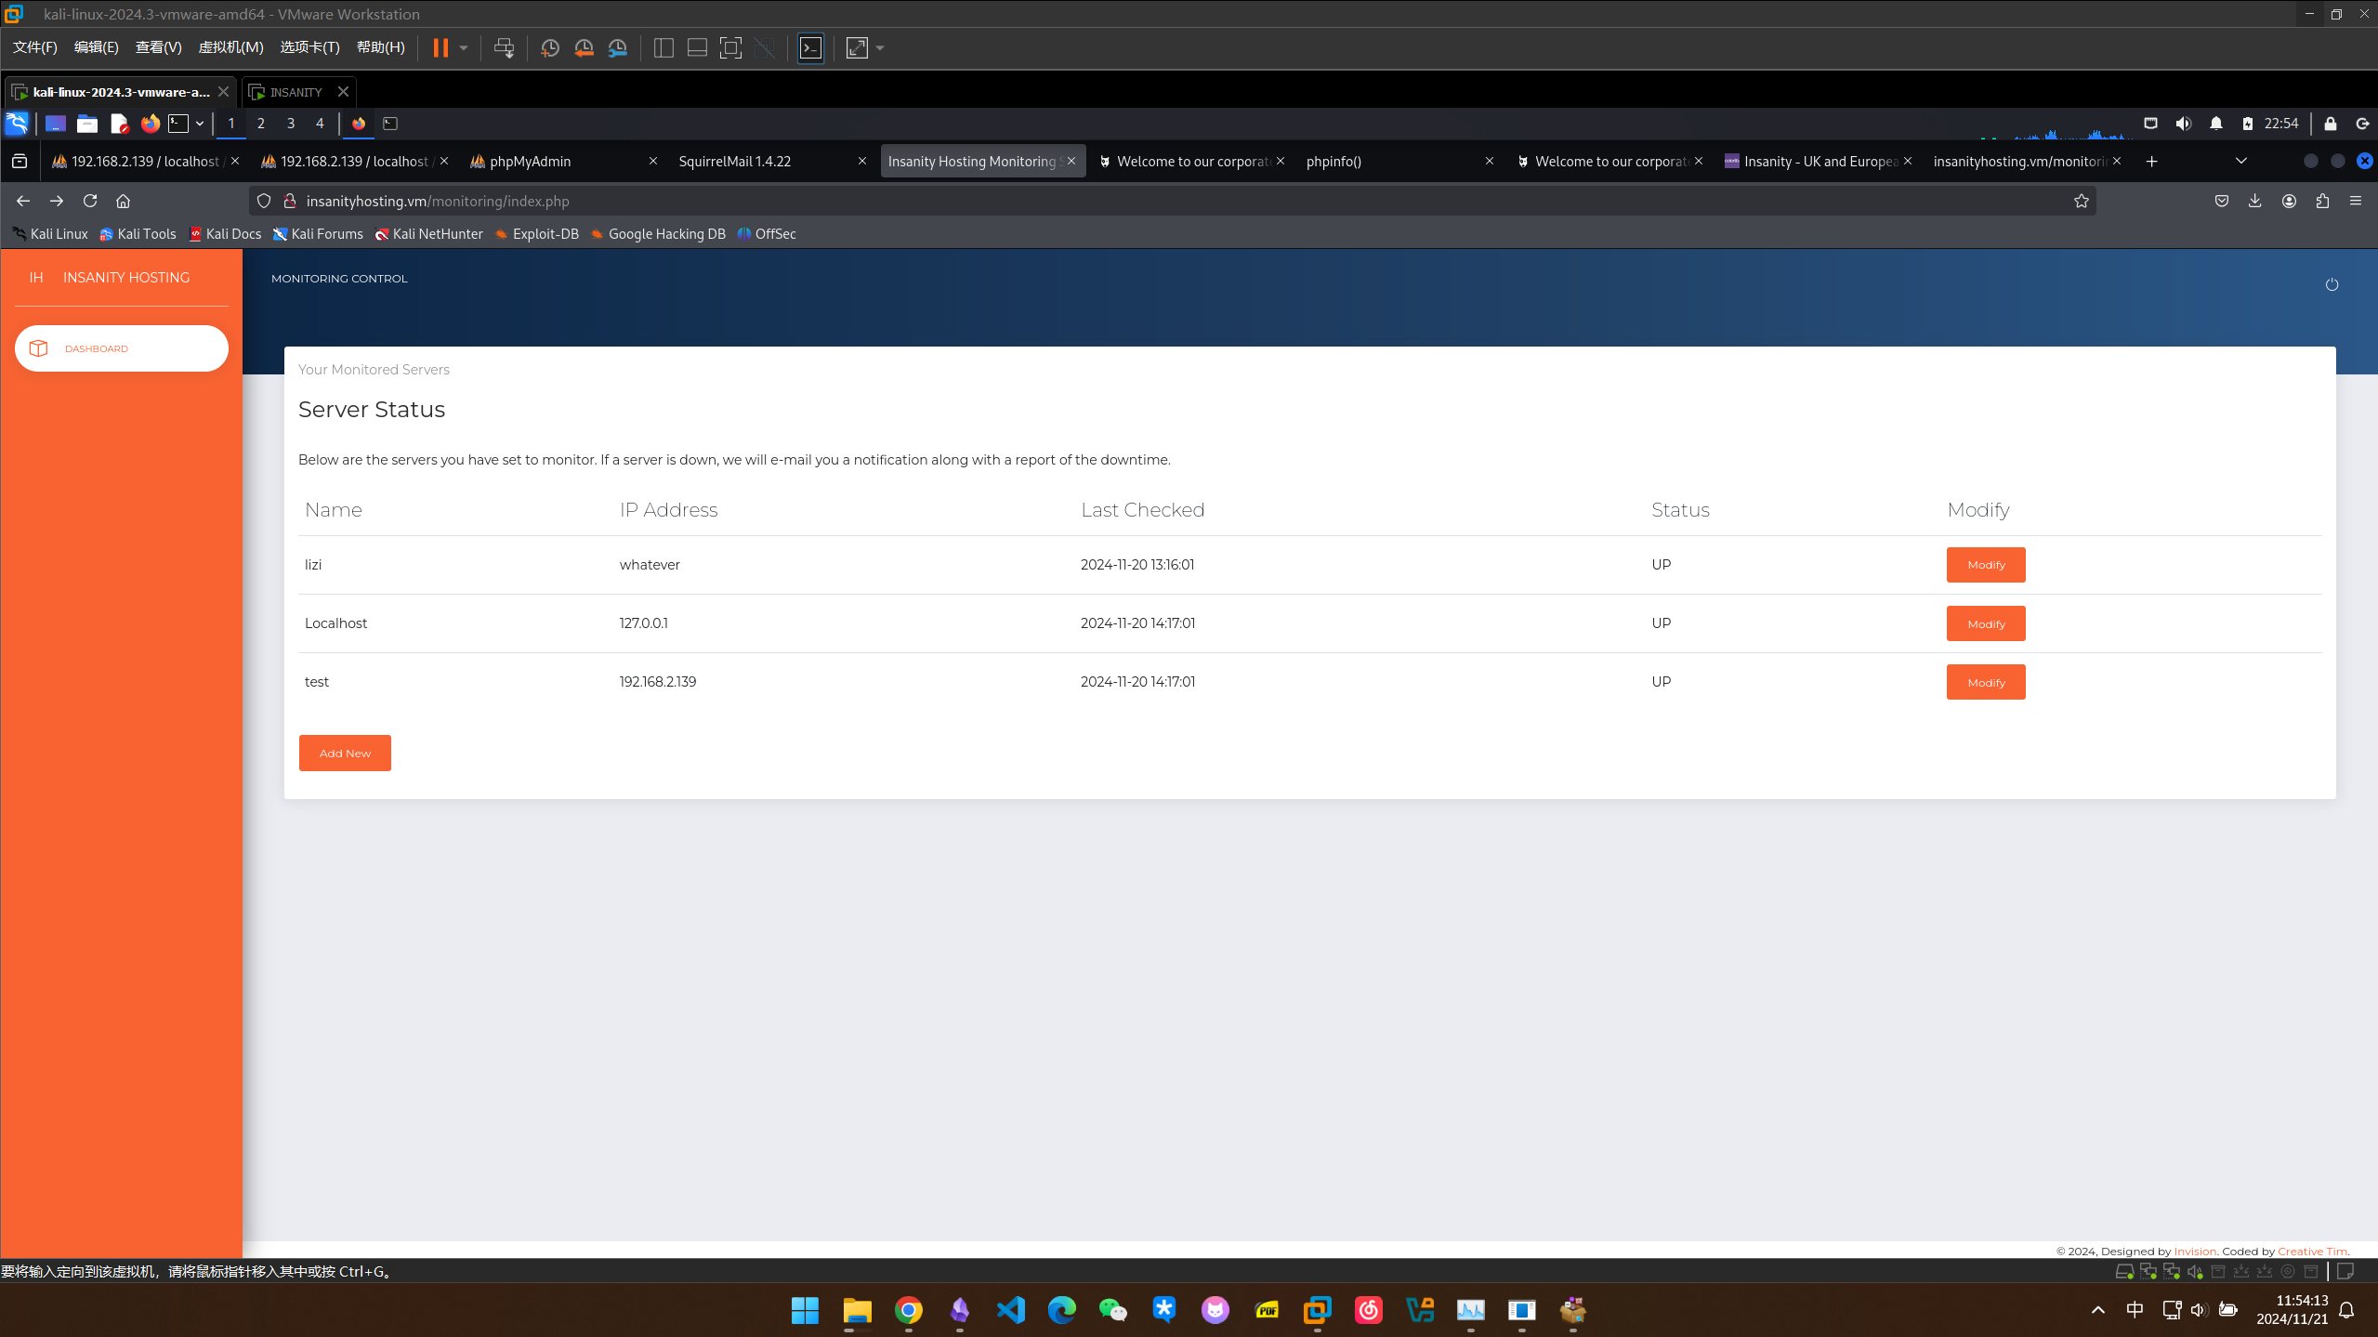This screenshot has width=2378, height=1337.
Task: Click the Add New server button
Action: coord(345,753)
